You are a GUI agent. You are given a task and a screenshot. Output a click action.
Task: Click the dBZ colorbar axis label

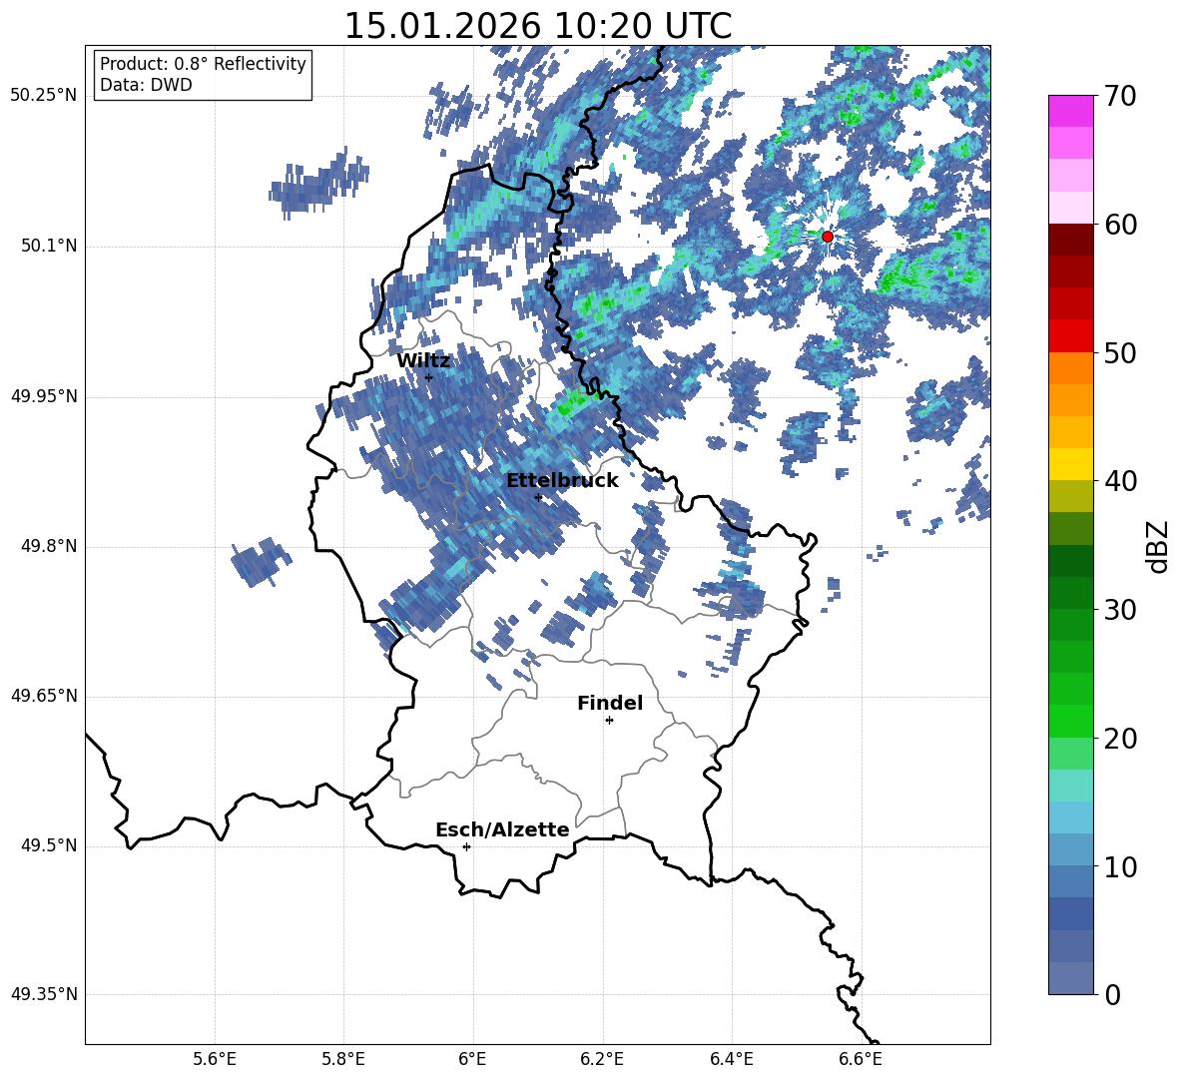pyautogui.click(x=1159, y=546)
